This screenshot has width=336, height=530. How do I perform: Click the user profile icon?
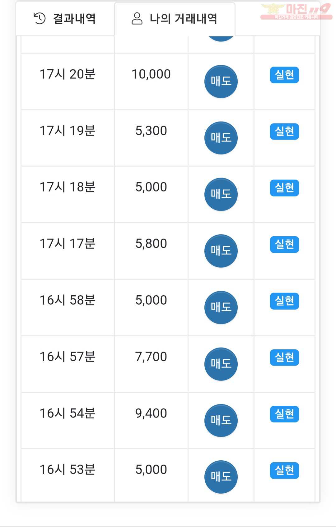[137, 19]
